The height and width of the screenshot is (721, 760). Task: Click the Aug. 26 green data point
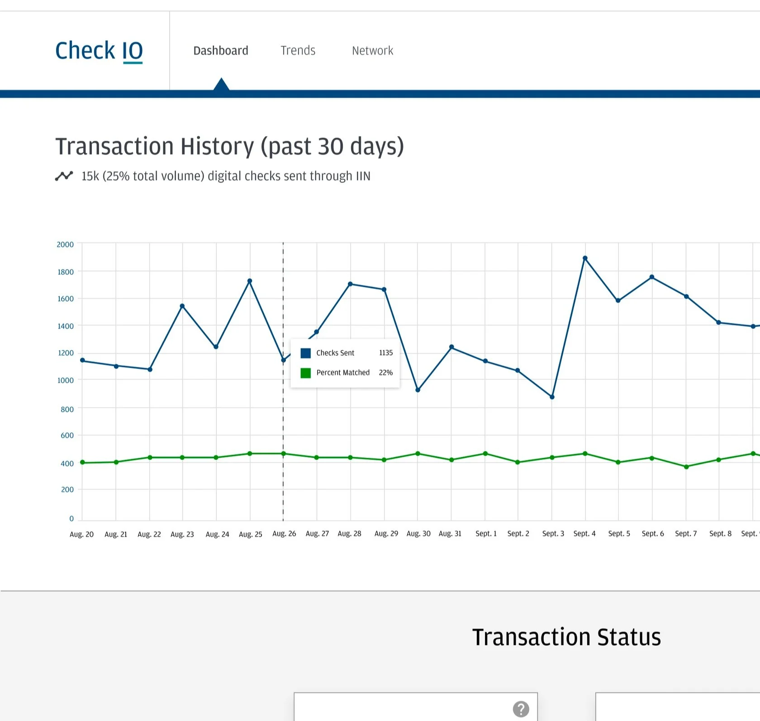pos(284,454)
